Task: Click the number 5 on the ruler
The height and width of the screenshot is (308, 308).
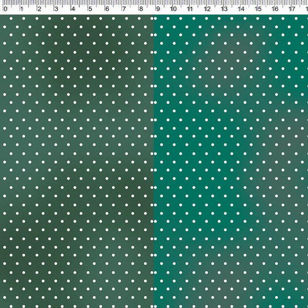Action: (90, 8)
